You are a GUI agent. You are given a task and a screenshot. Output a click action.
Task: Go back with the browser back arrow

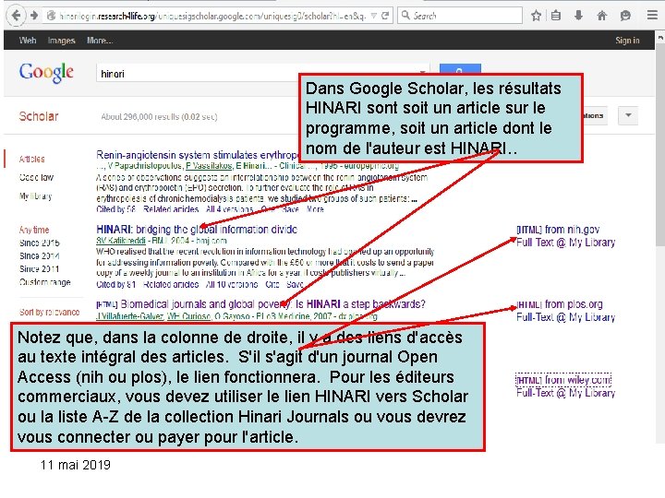[16, 16]
